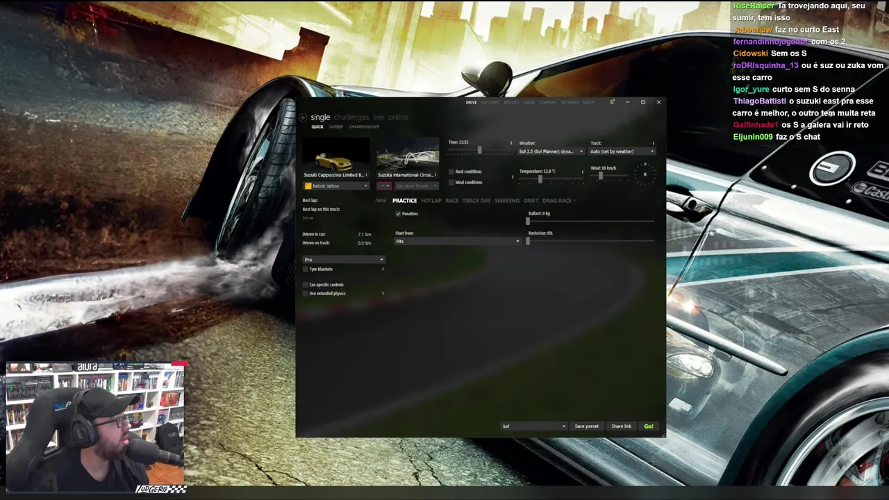
Task: Open the 'online' section
Action: [x=399, y=117]
